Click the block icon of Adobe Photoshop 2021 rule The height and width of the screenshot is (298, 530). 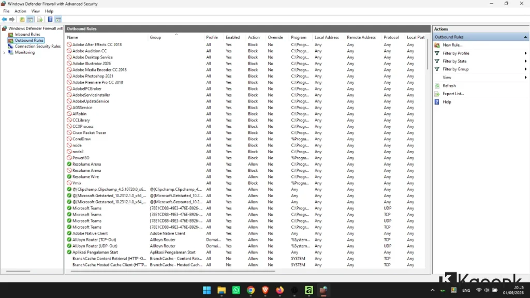[x=69, y=76]
